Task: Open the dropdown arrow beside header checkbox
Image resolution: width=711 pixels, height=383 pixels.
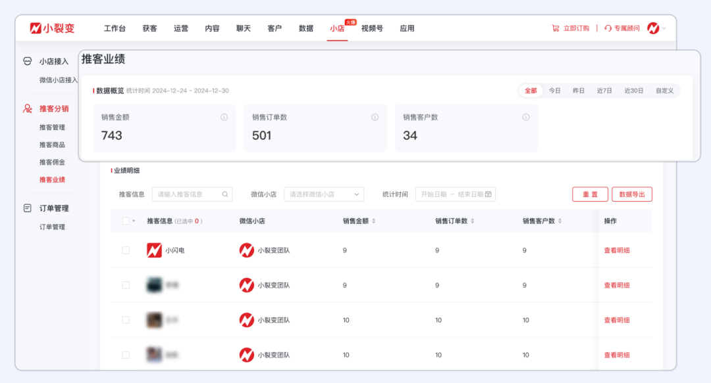Action: pos(134,221)
